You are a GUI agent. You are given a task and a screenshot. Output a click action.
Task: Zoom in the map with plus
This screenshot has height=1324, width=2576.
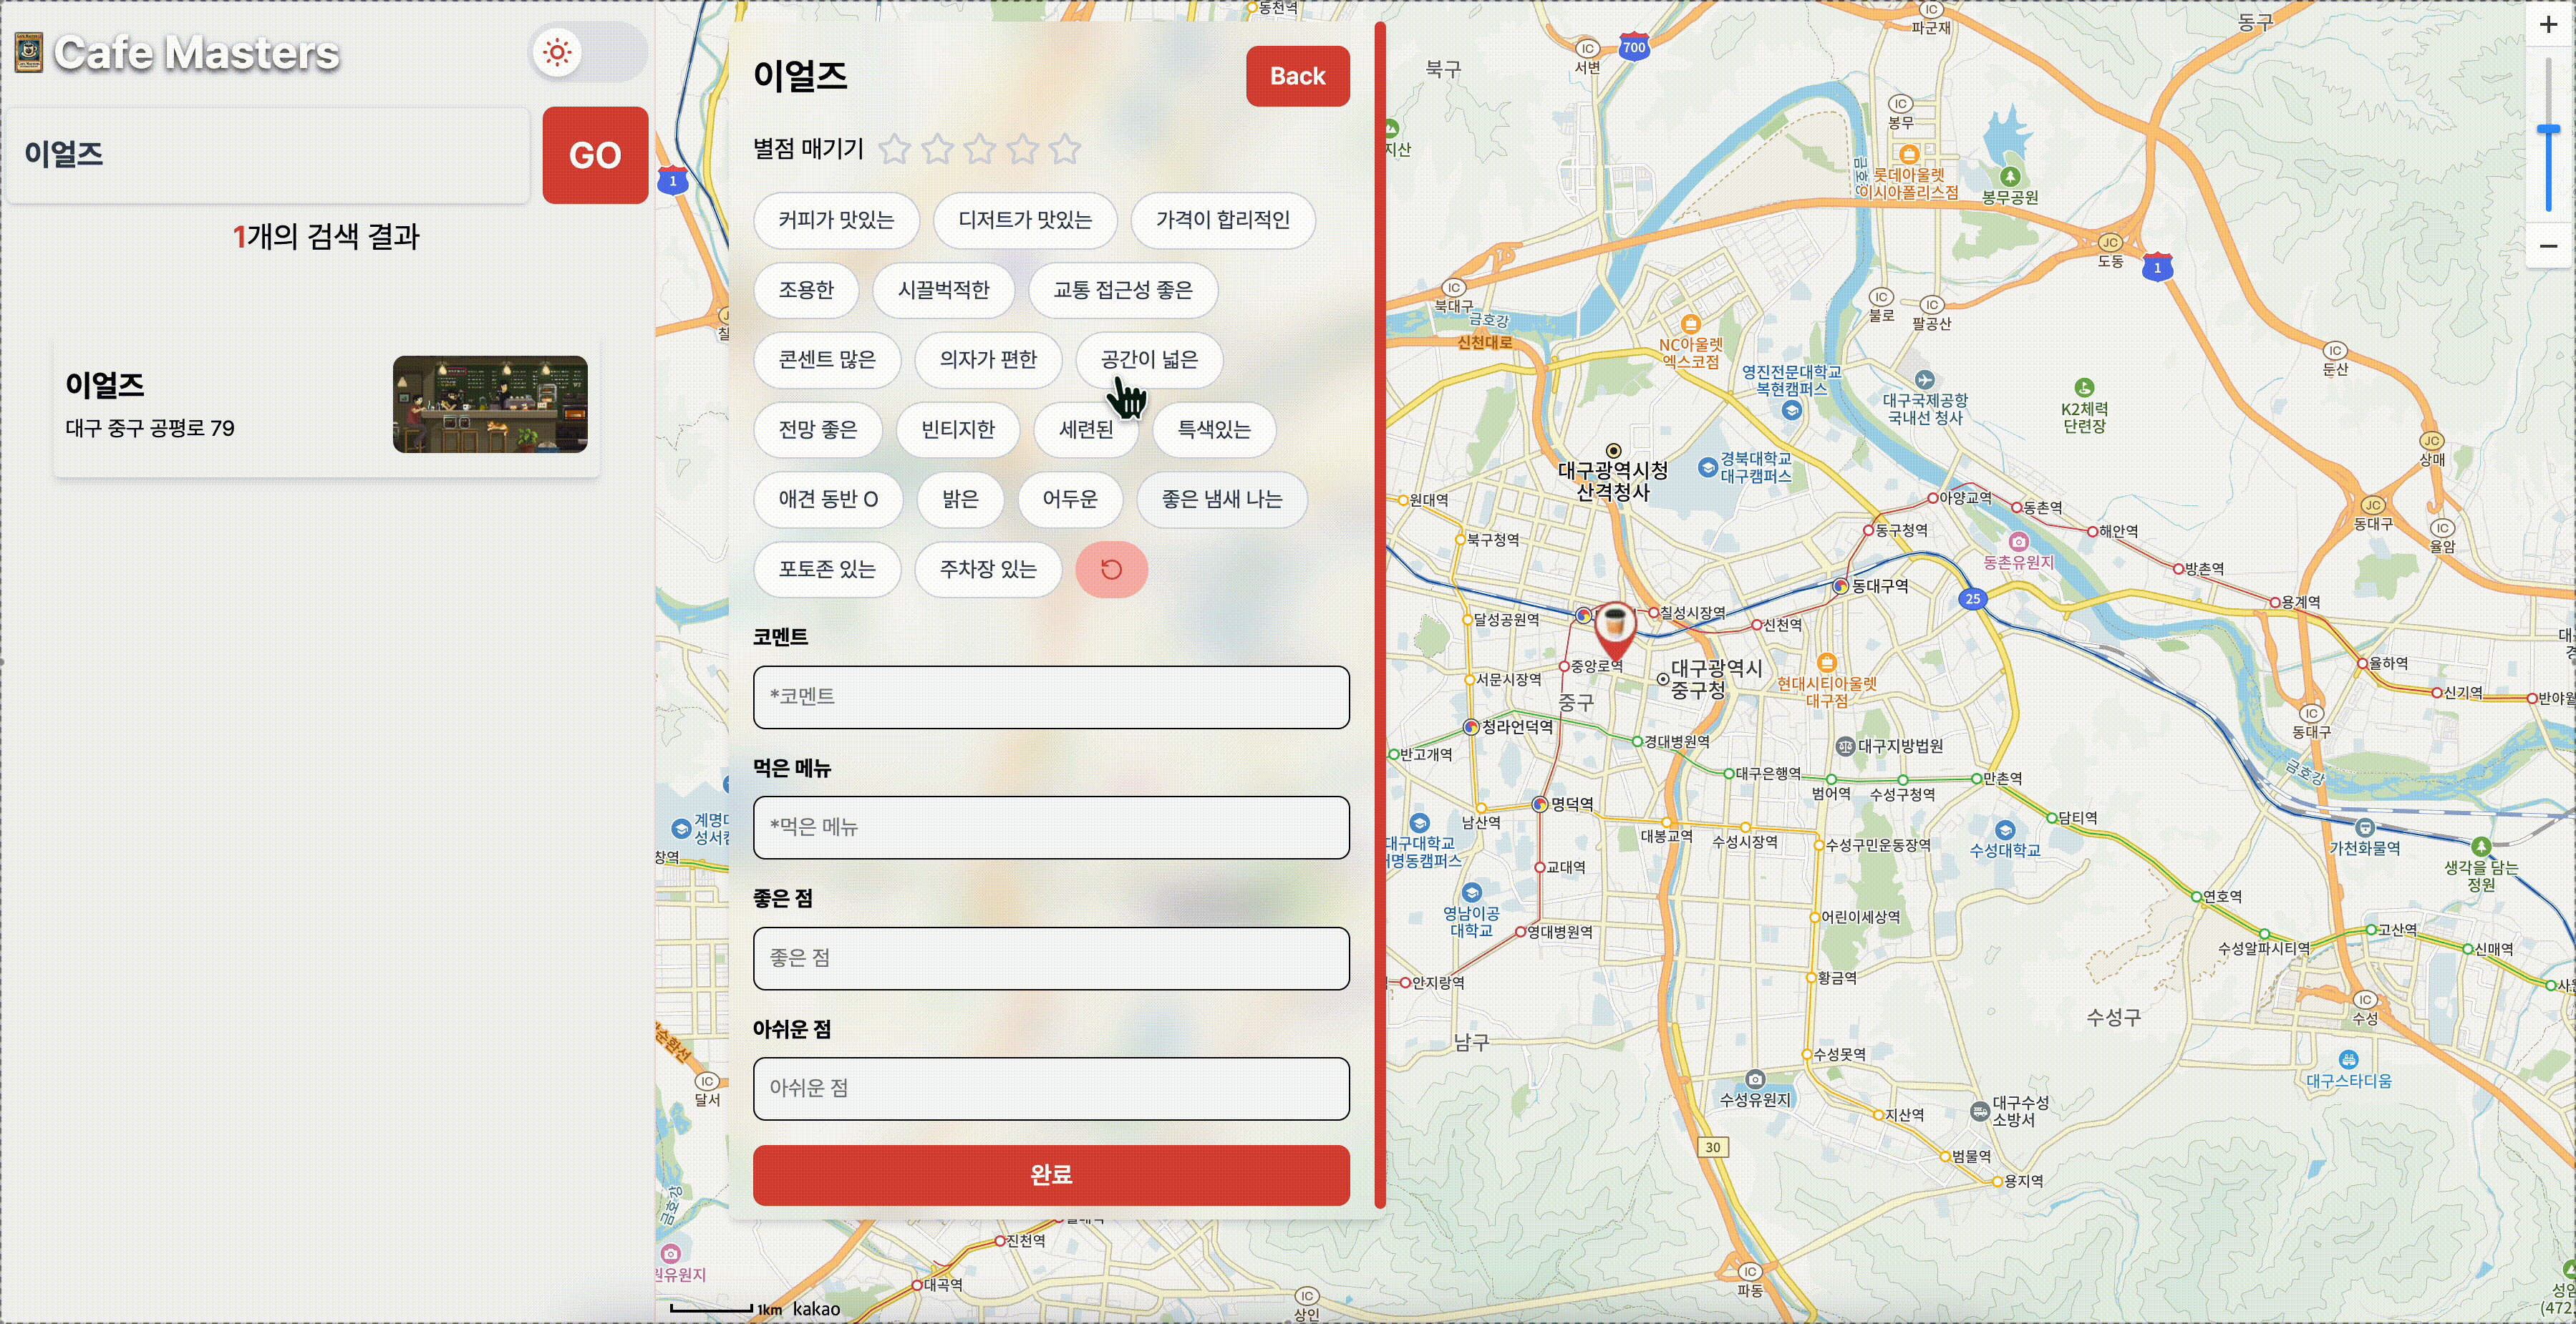pos(2548,25)
